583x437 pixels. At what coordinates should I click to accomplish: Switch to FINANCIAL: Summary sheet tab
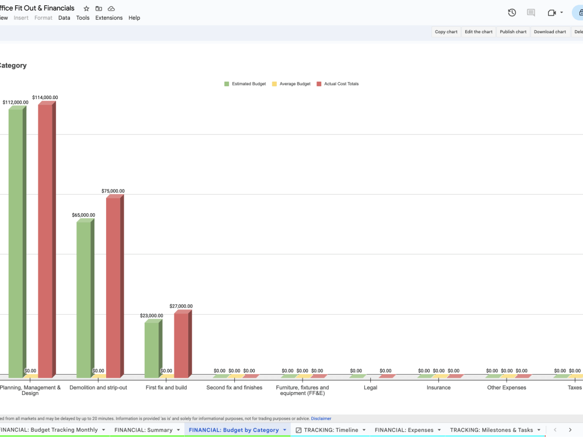pyautogui.click(x=143, y=430)
